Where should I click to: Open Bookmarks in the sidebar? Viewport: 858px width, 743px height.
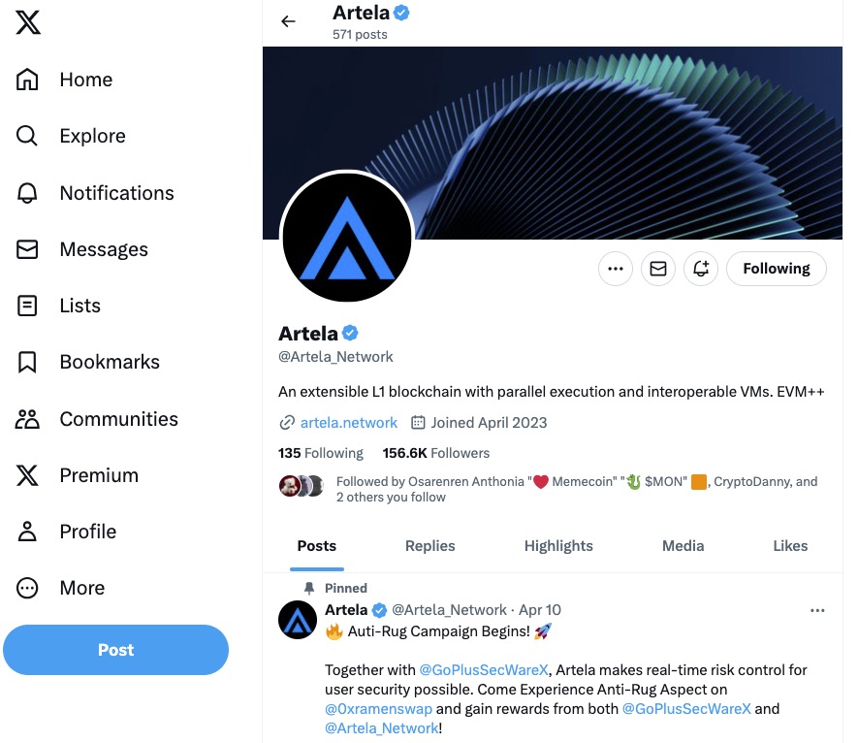click(87, 362)
